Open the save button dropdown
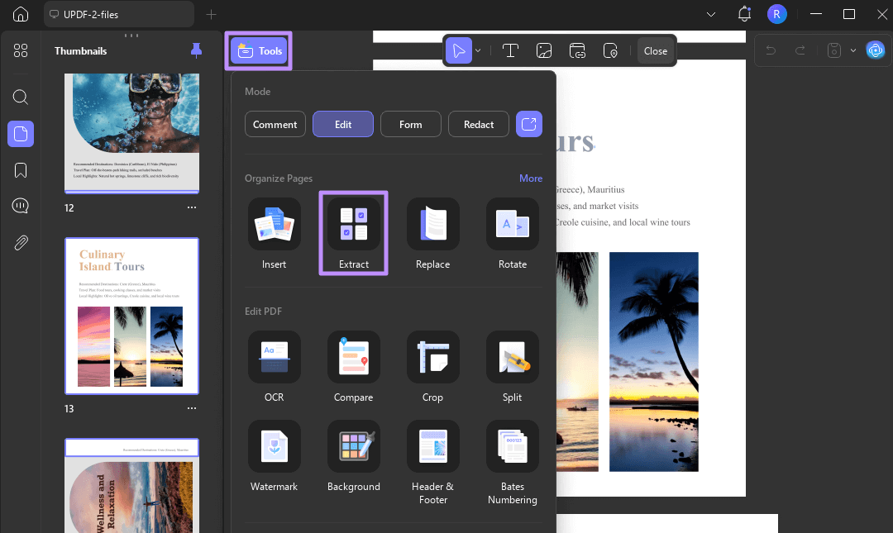Image resolution: width=893 pixels, height=533 pixels. click(x=852, y=50)
